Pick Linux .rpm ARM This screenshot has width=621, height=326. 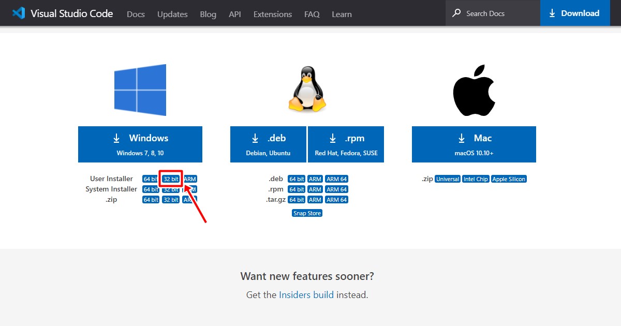click(315, 189)
